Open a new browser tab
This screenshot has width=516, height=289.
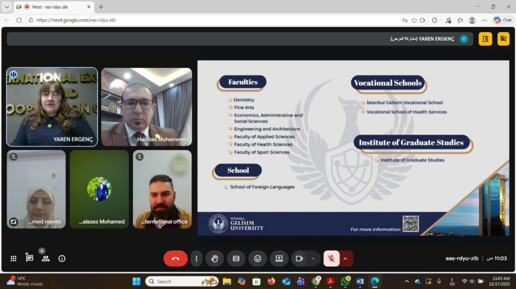pos(101,7)
